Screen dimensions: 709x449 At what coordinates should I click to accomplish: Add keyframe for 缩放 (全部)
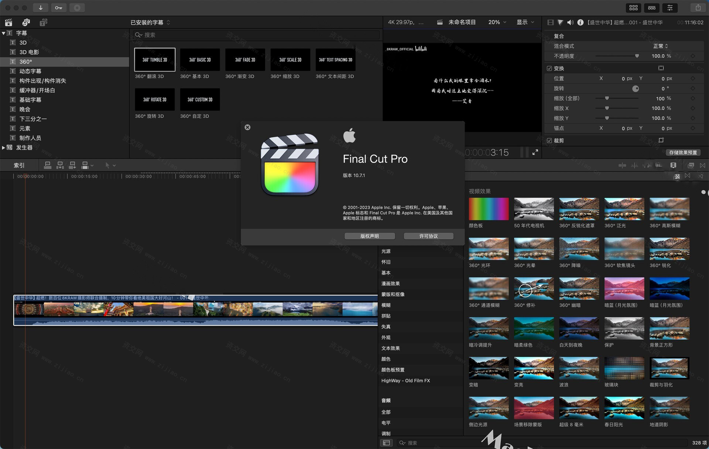(692, 99)
